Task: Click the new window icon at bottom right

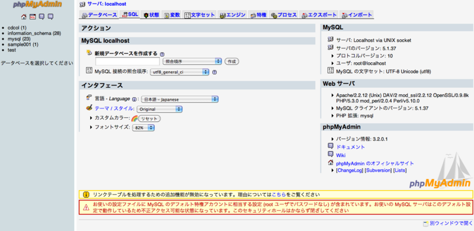Action: pyautogui.click(x=425, y=224)
